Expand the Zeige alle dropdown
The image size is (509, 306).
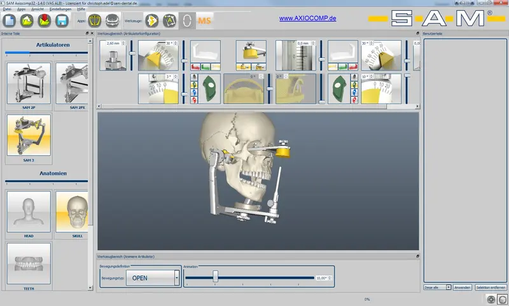[449, 287]
